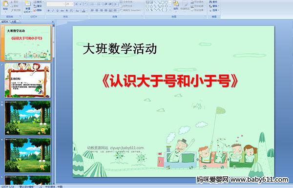Click the New Slide icon

point(28,4)
